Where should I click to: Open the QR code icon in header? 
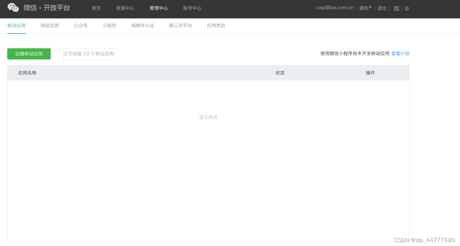click(396, 9)
